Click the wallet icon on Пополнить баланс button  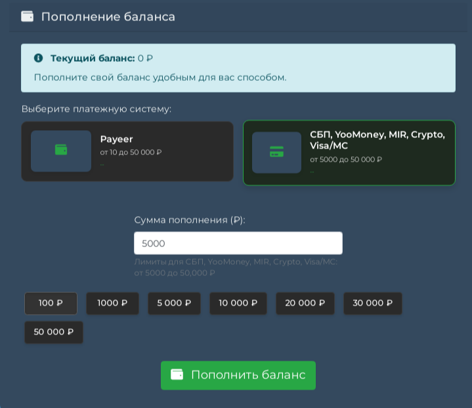[x=177, y=374]
